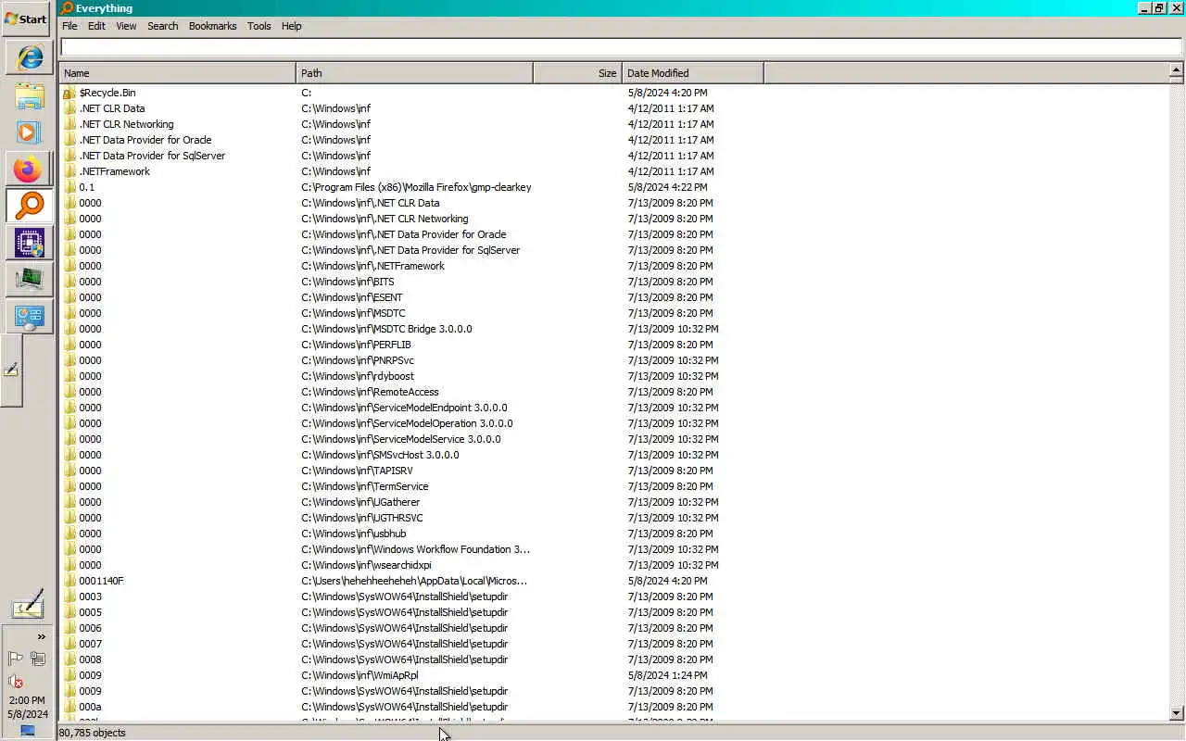Click date 5/8/2024 4:22 PM
Viewport: 1186px width, 741px height.
[x=668, y=187]
